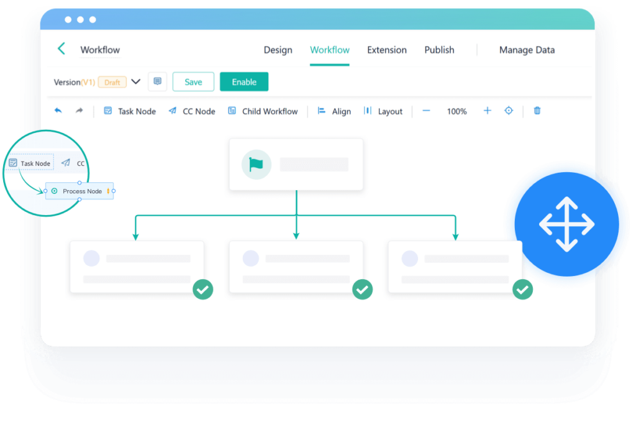This screenshot has height=427, width=636.
Task: Open the version notes comment icon
Action: [x=157, y=81]
